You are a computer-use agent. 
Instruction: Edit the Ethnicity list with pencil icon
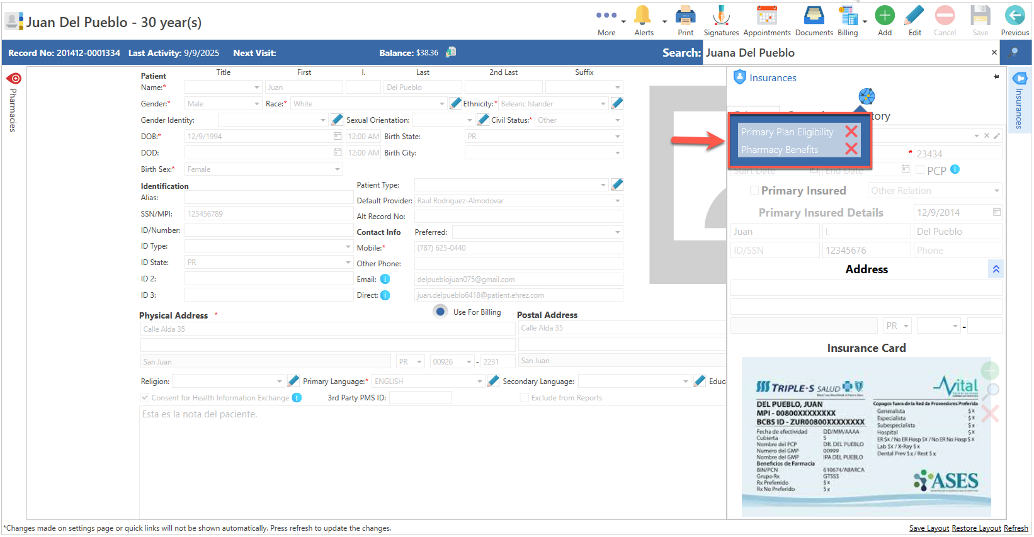(x=617, y=103)
